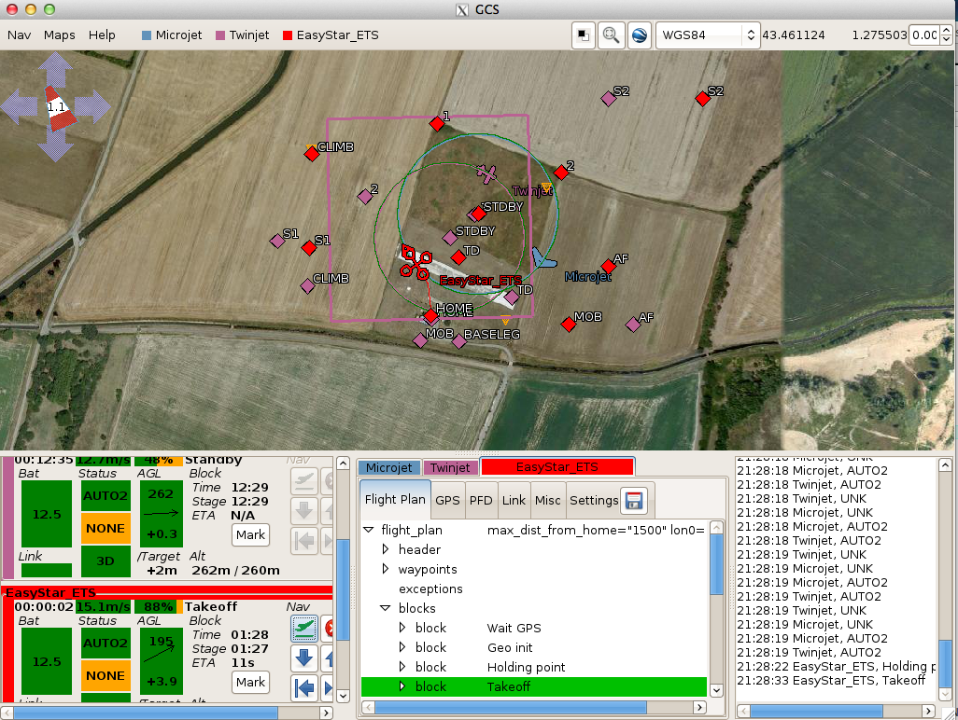
Task: Click the purple BASELEG waypoint marker
Action: 458,341
